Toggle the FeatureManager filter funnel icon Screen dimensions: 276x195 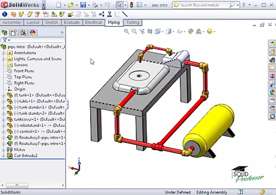point(5,40)
